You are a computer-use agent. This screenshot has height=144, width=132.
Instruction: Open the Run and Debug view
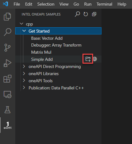[x=7, y=63]
